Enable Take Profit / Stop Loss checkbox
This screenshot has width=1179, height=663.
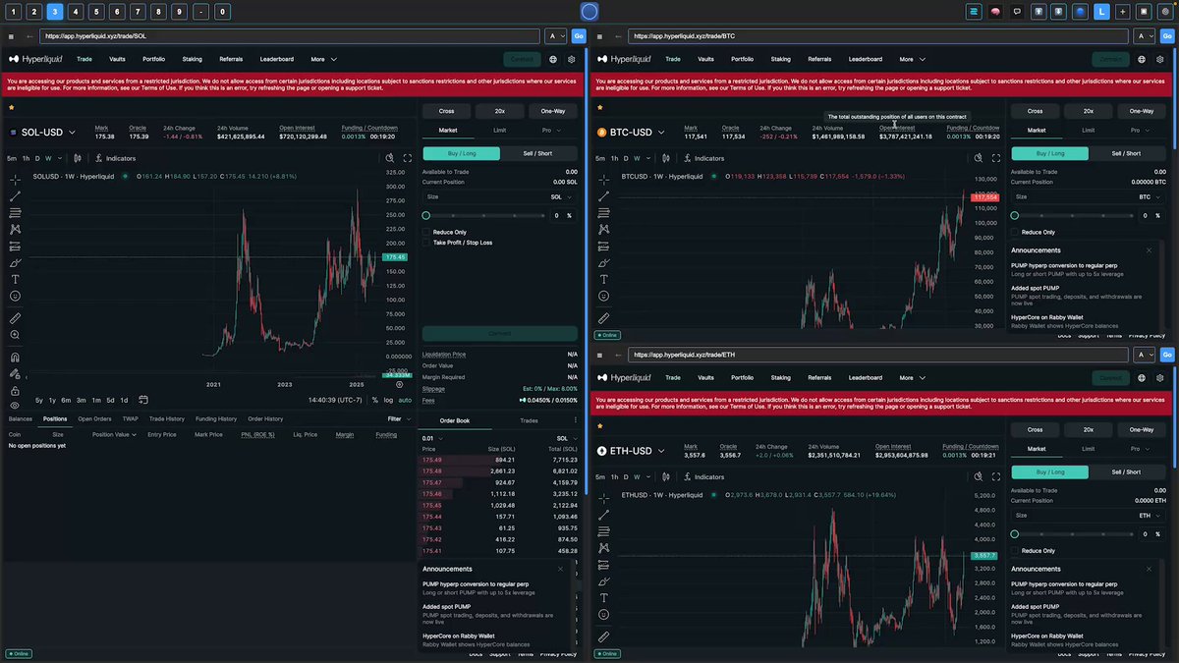tap(425, 243)
